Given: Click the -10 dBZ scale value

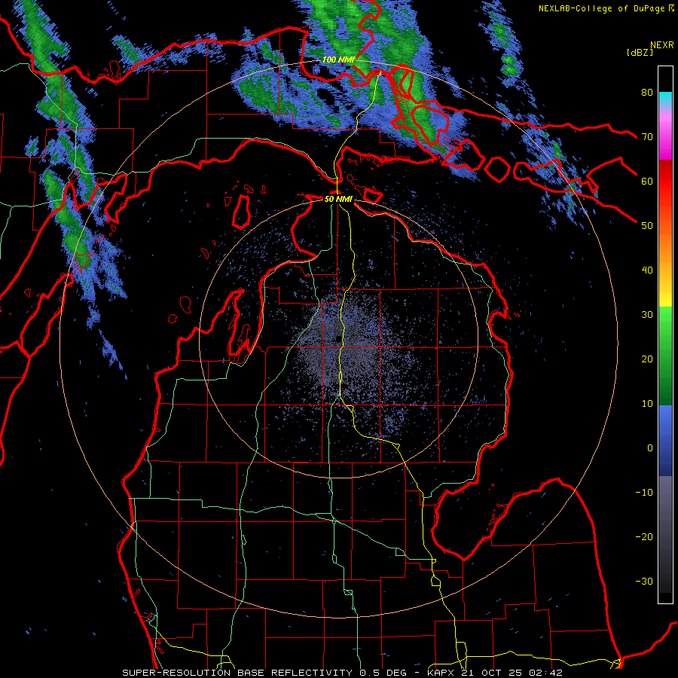Looking at the screenshot, I should click(x=644, y=493).
